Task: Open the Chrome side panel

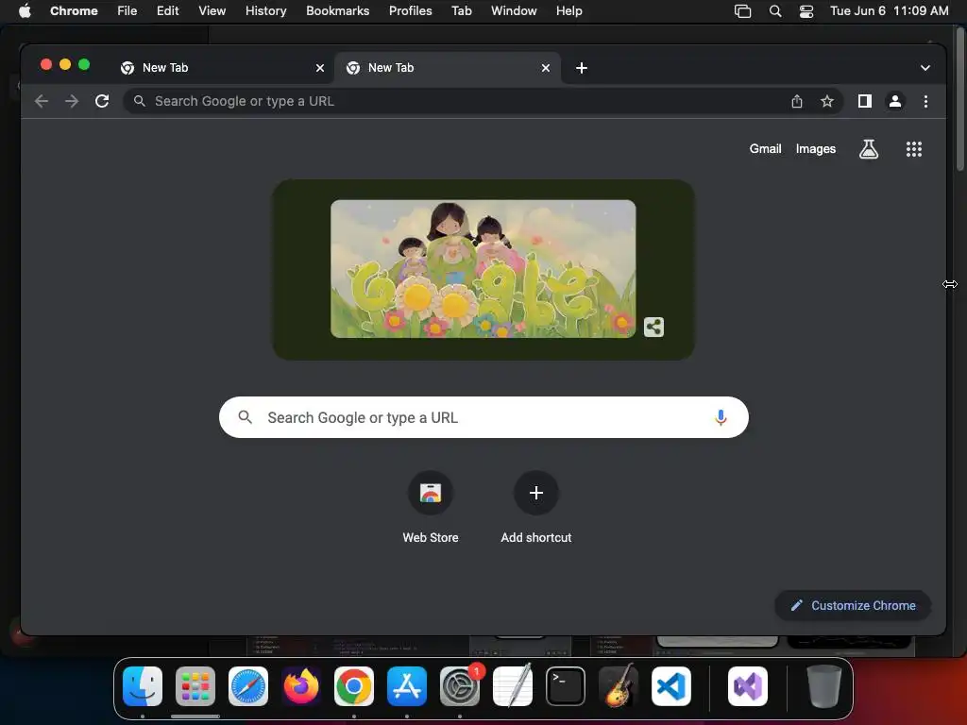Action: [x=865, y=101]
